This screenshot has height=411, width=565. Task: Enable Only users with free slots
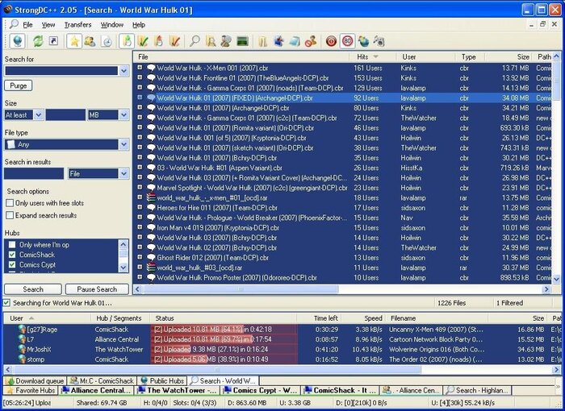(10, 203)
